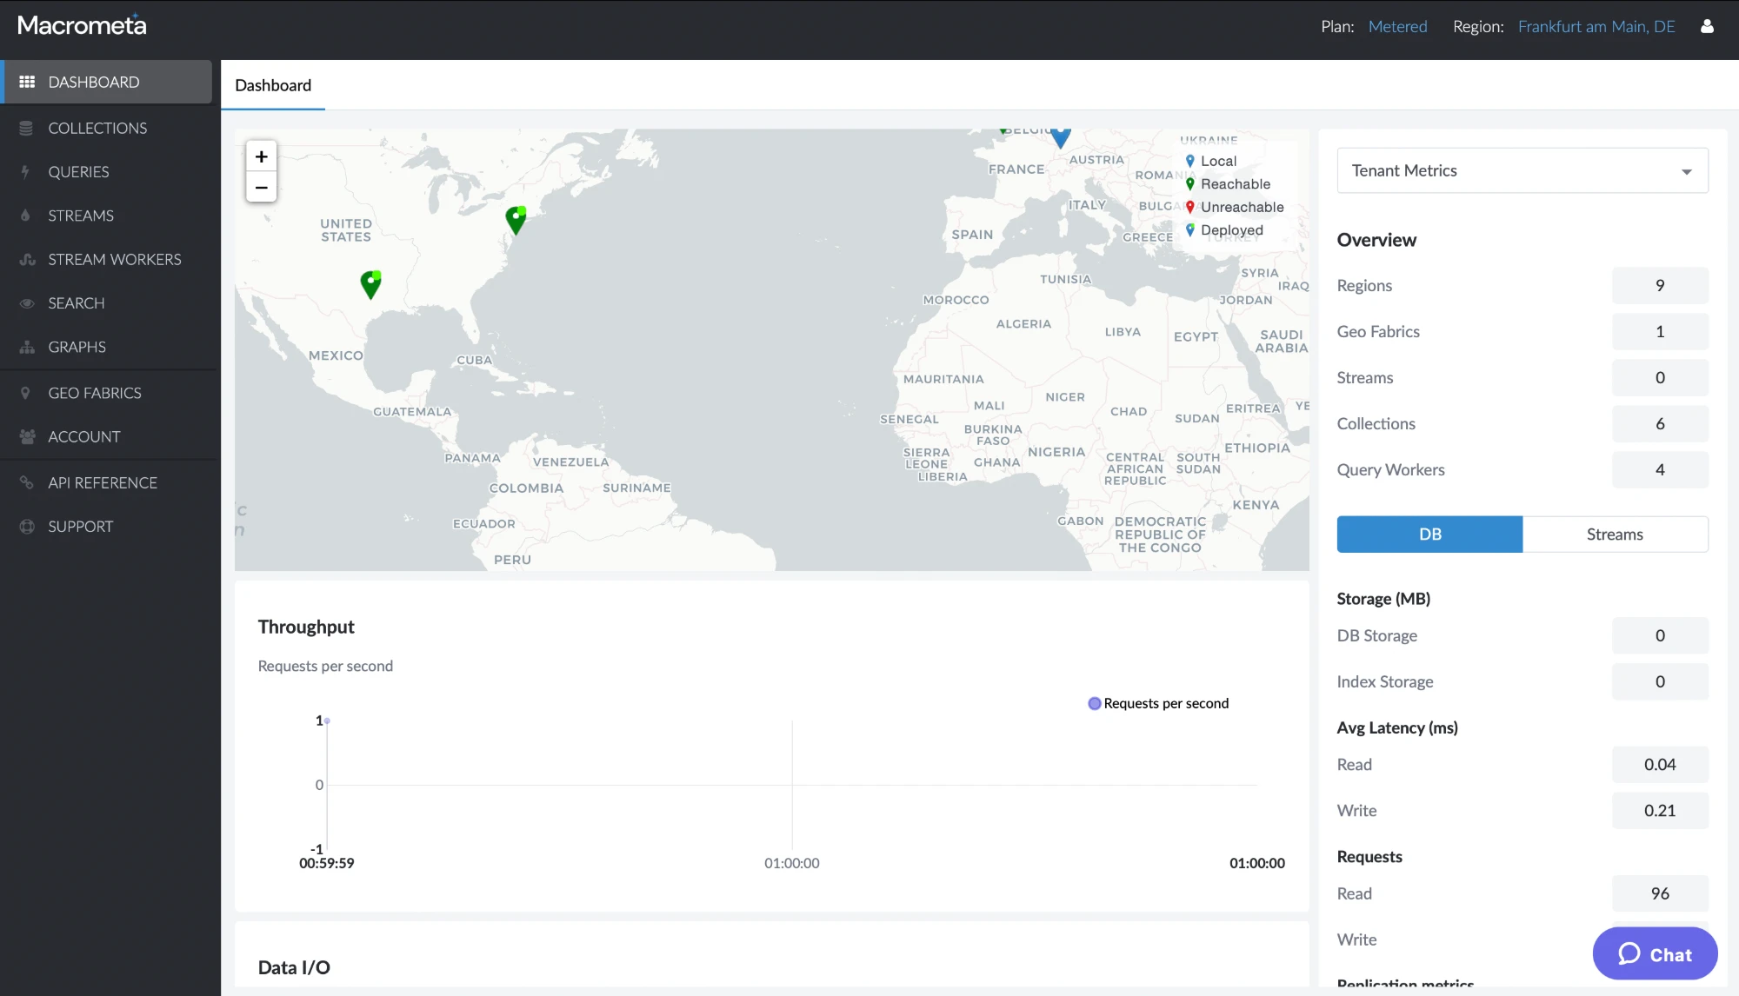Screen dimensions: 1739x996
Task: Click the Graphs hierarchy icon
Action: click(x=27, y=347)
